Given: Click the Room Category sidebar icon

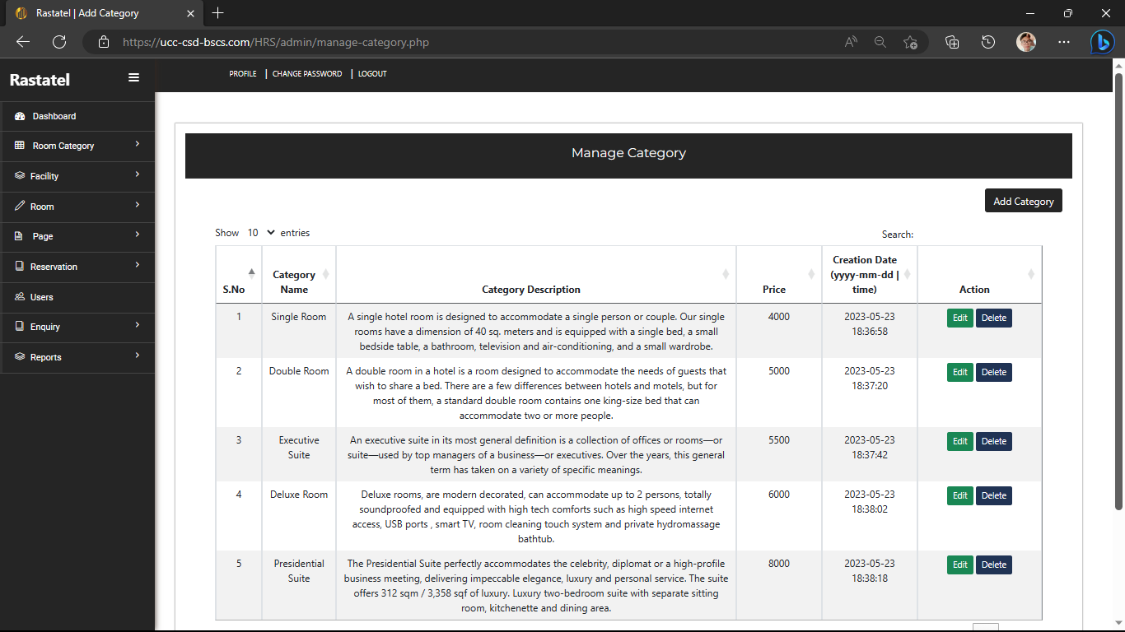Looking at the screenshot, I should coord(18,146).
